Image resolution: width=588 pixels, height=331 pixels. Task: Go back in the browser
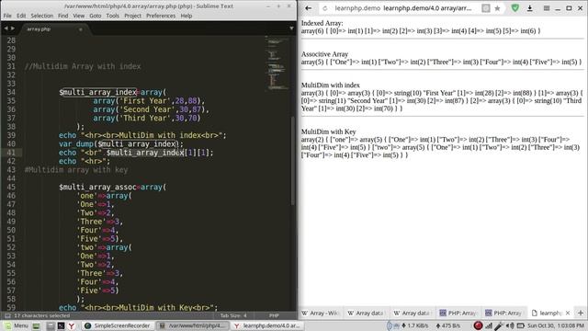pyautogui.click(x=309, y=8)
